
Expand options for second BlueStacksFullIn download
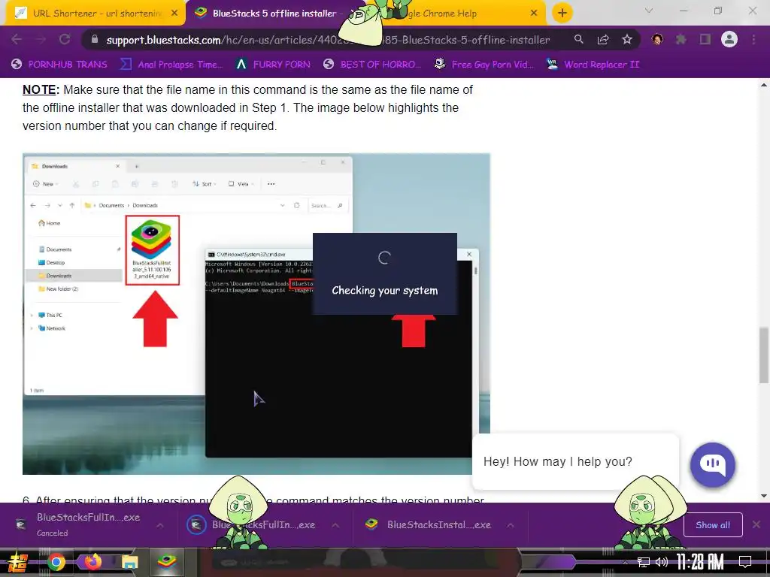point(335,525)
